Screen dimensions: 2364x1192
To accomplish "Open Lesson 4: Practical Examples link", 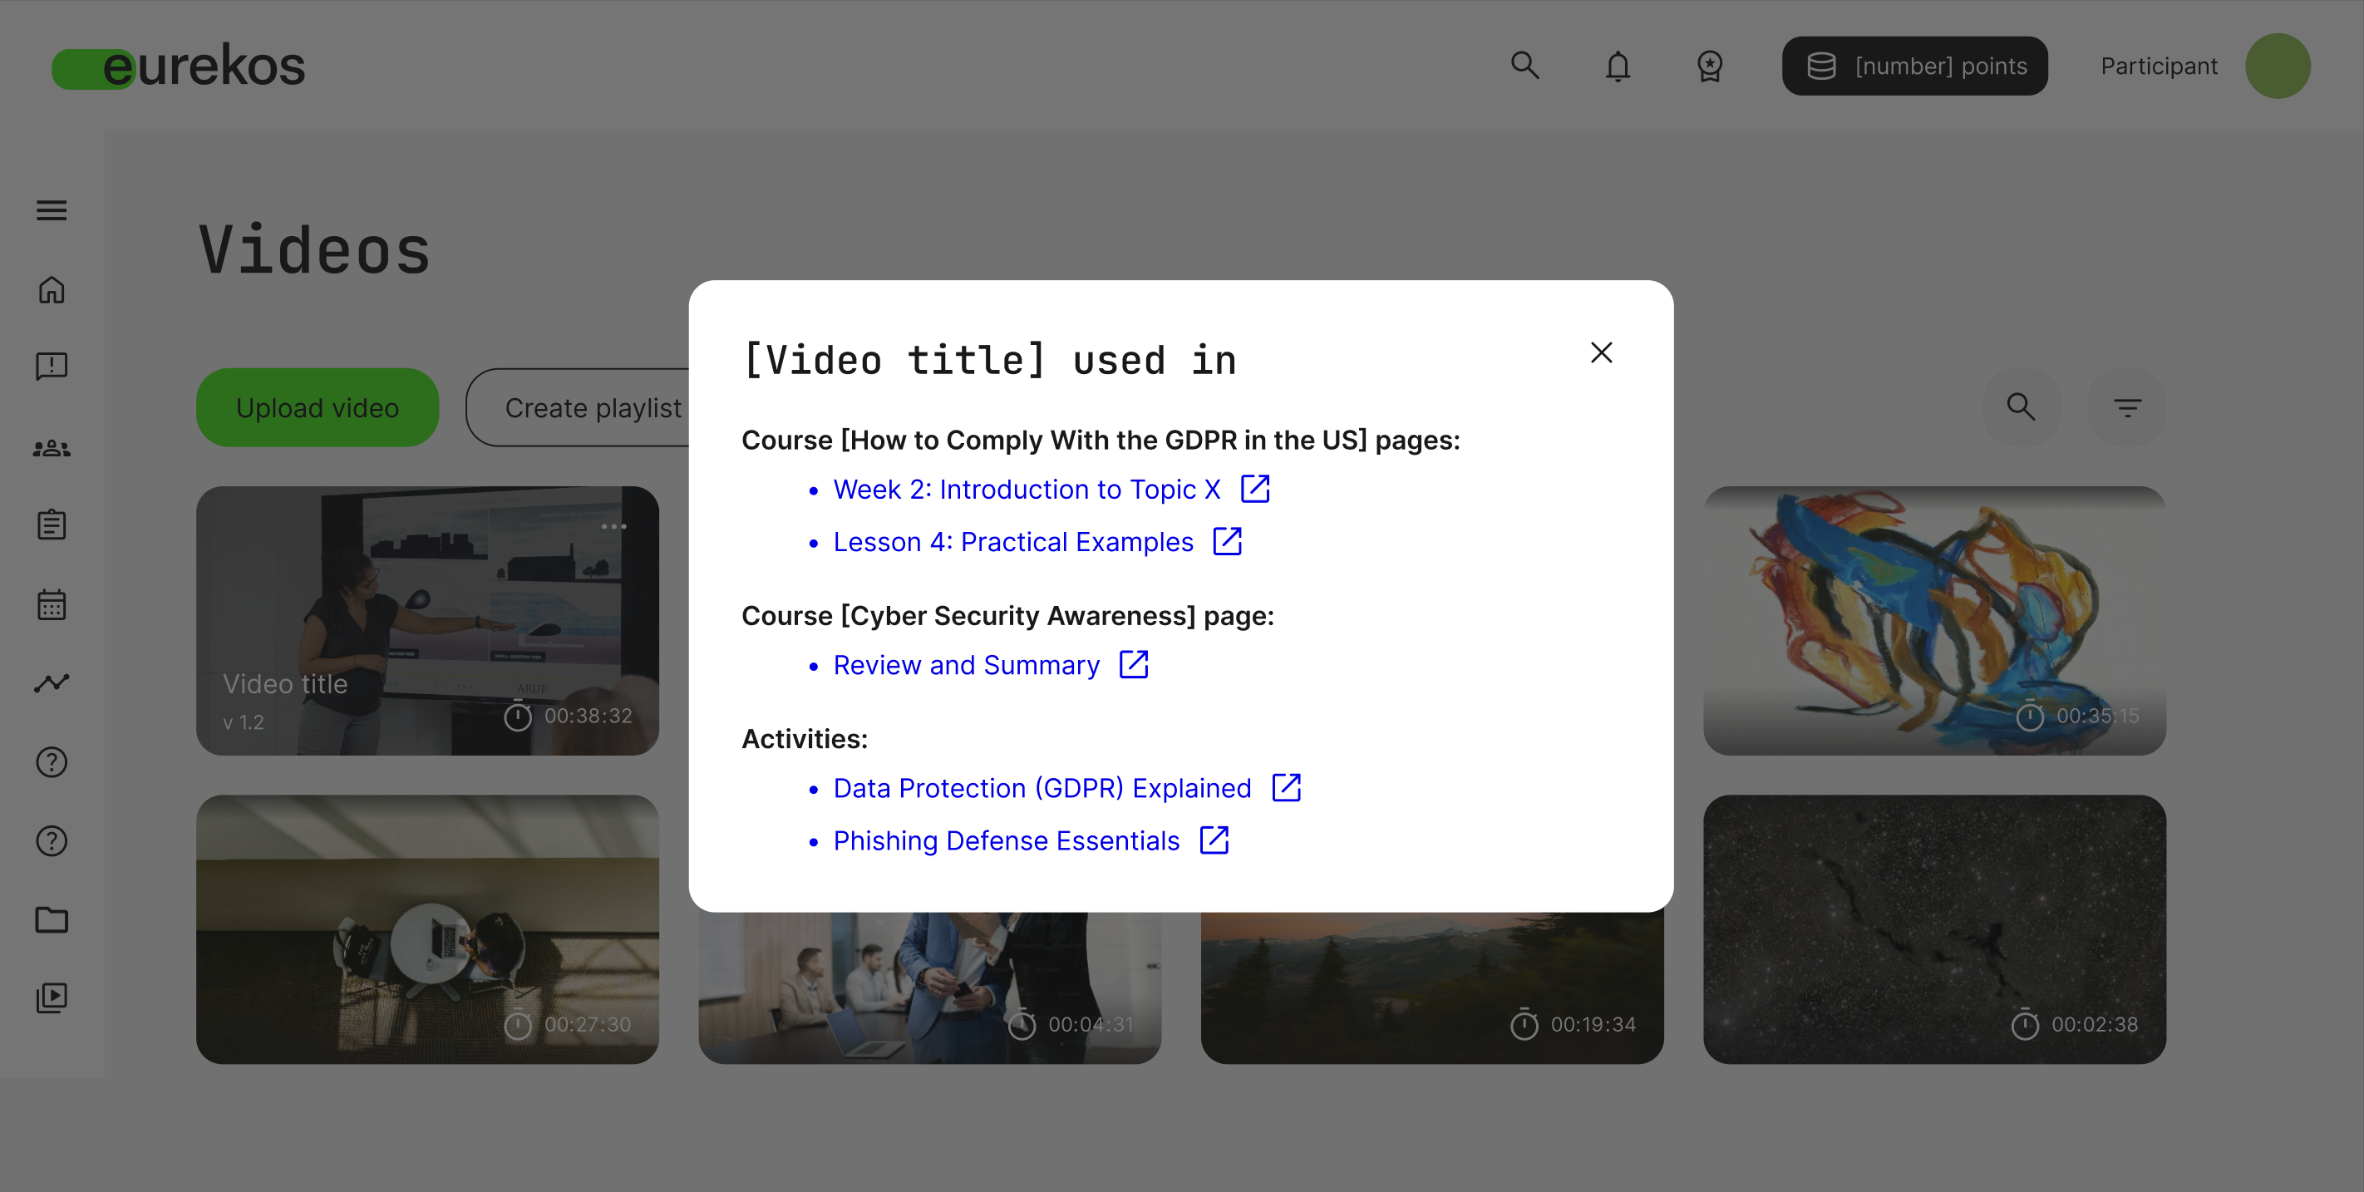I will [x=1012, y=542].
